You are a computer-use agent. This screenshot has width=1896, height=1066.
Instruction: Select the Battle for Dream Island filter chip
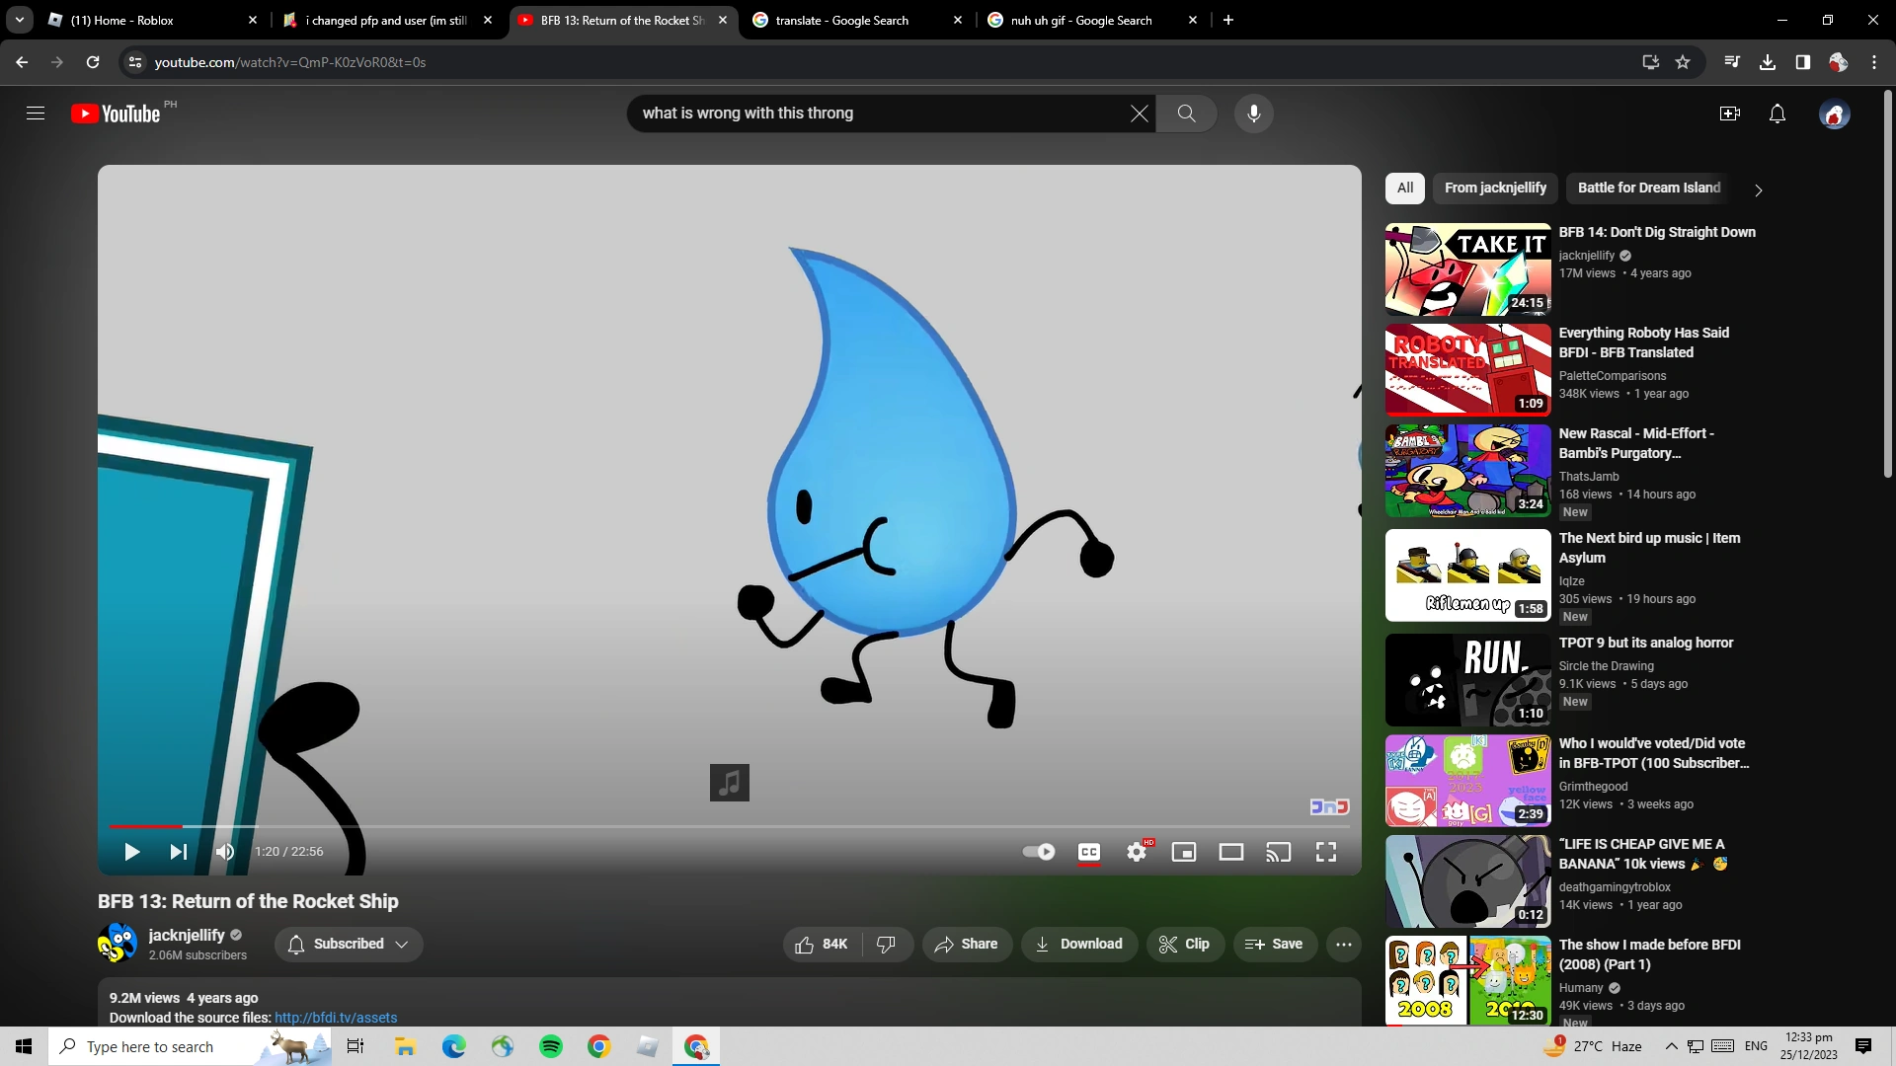[1647, 188]
